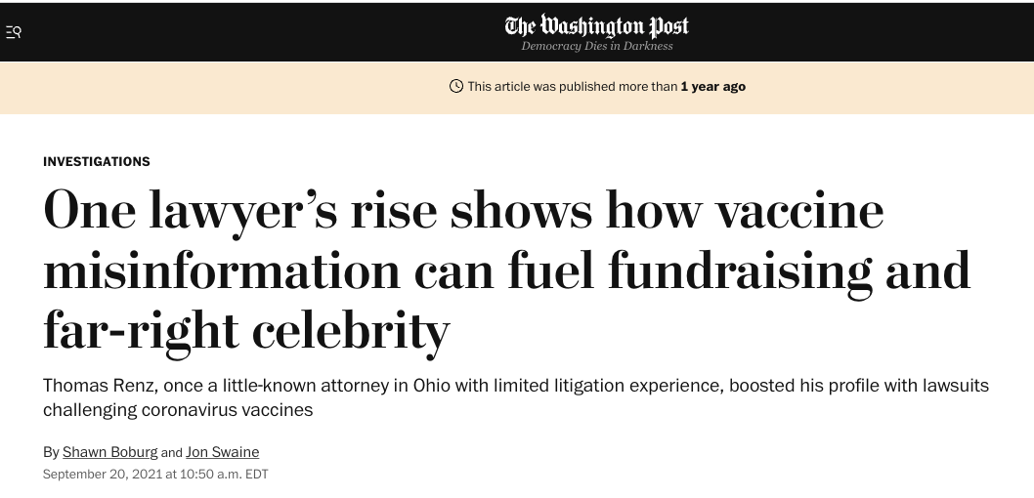
Task: Open the Investigations section link
Action: [x=97, y=161]
